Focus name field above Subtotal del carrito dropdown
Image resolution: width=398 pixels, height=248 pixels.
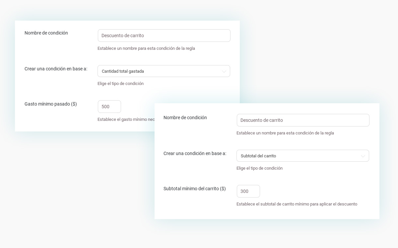click(303, 120)
